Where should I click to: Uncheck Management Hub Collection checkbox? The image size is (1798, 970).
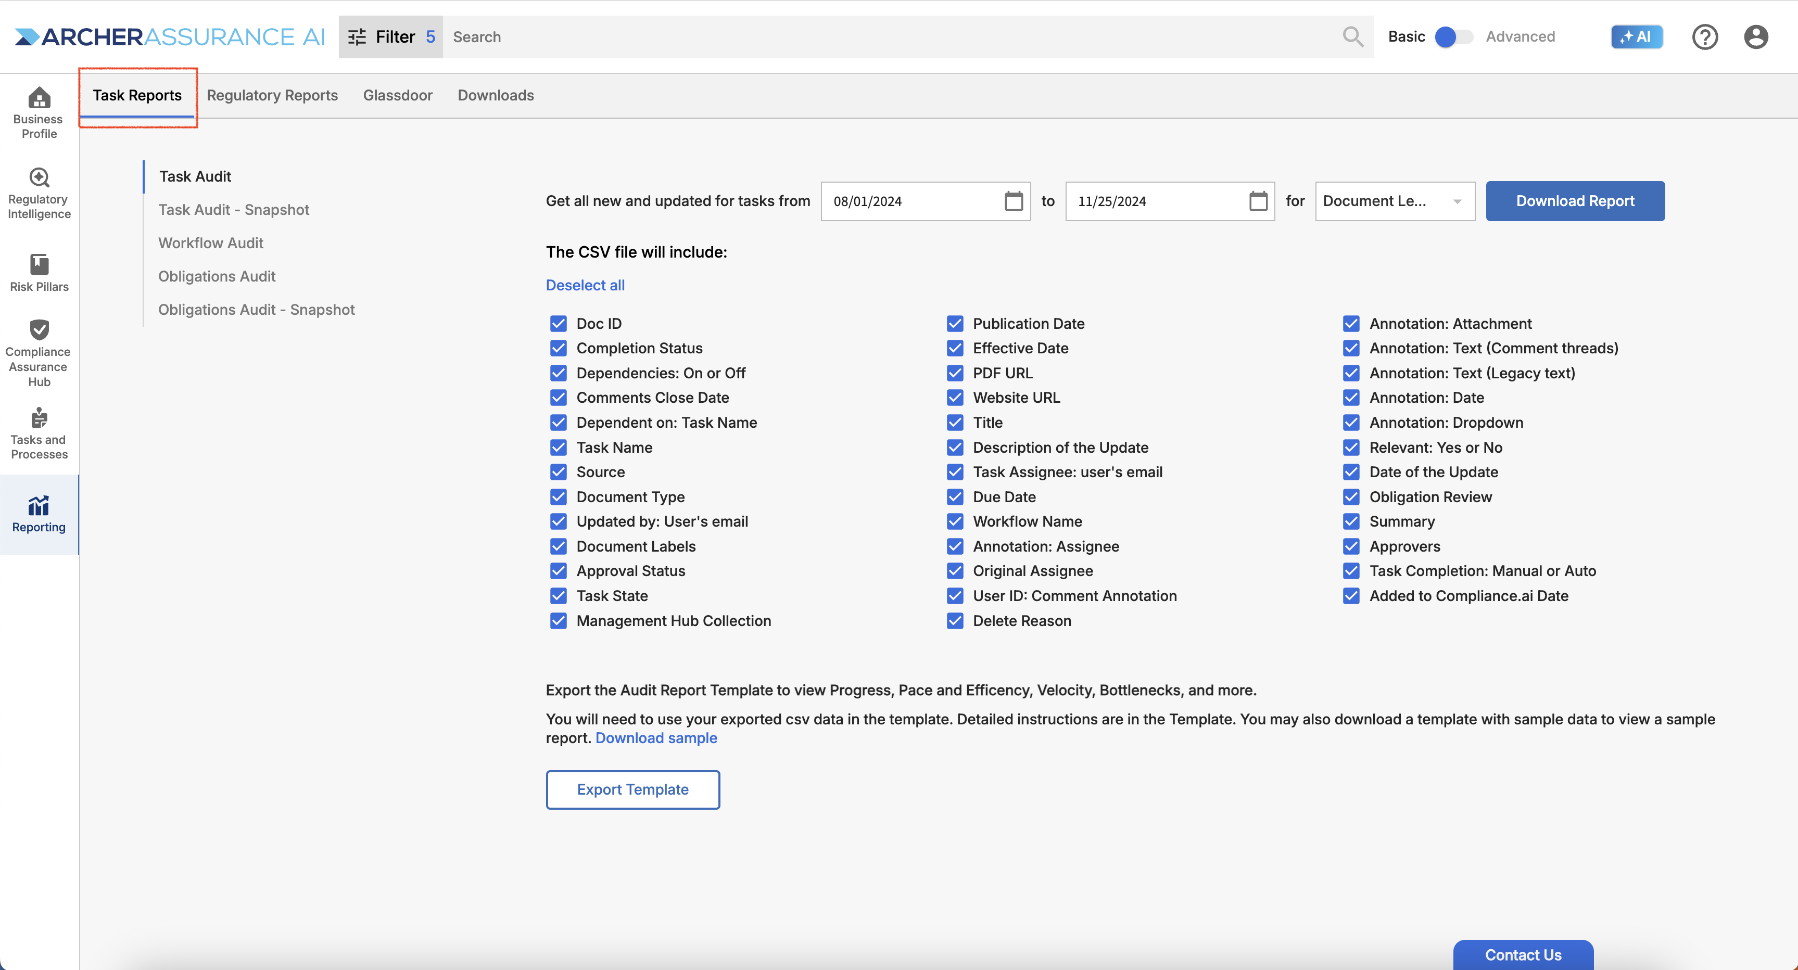(559, 621)
